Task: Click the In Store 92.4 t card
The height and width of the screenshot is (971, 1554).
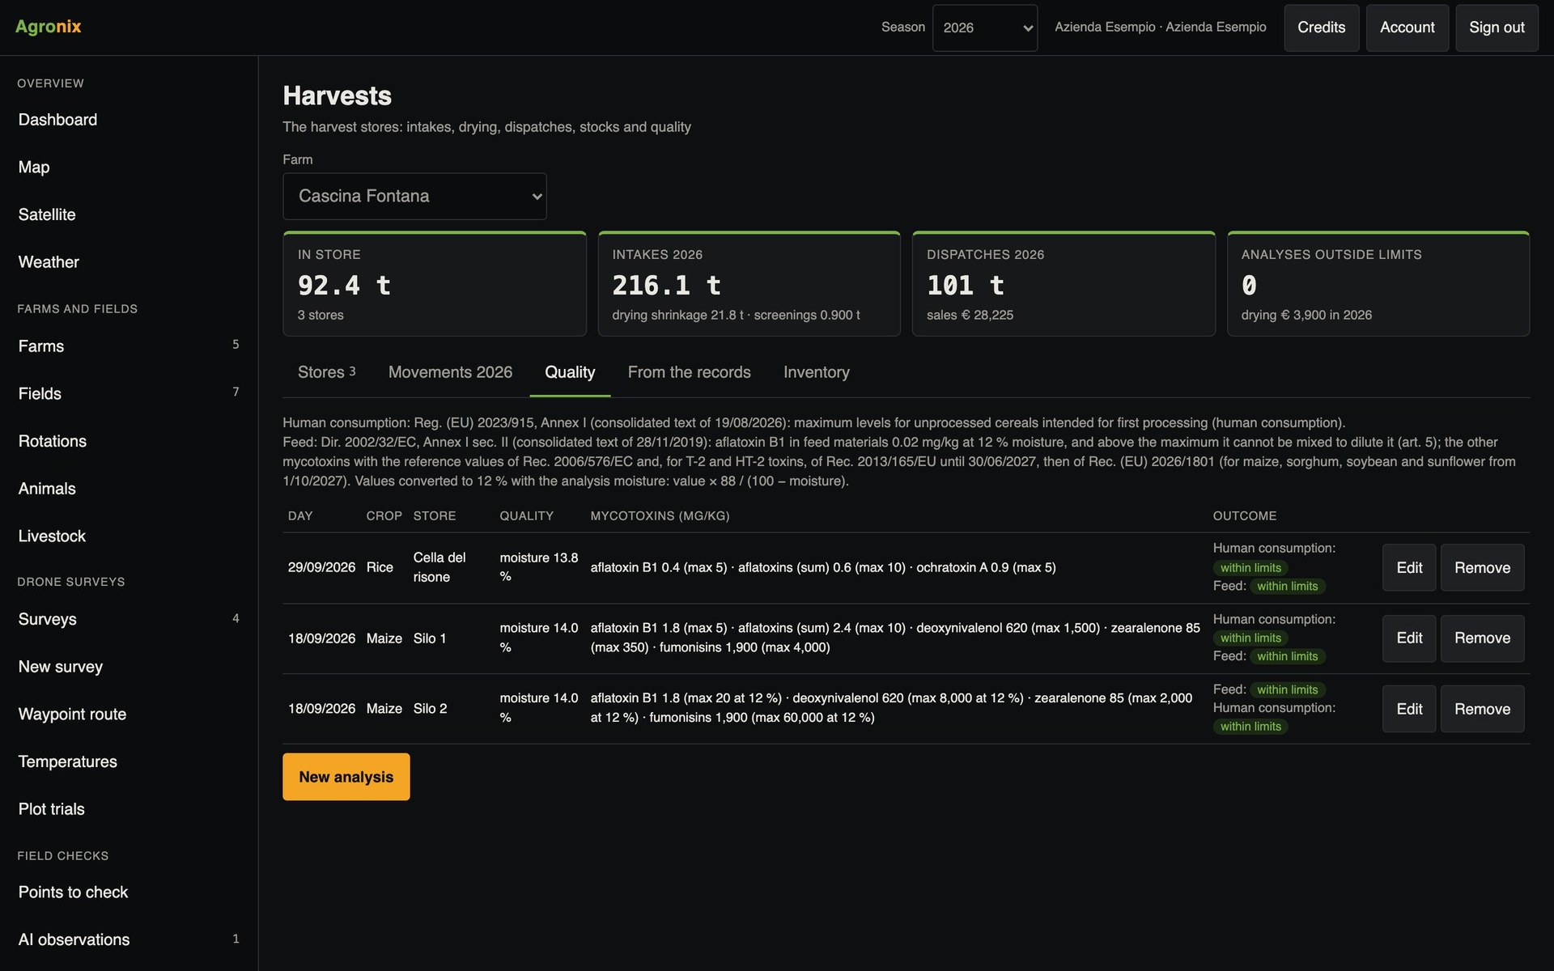Action: (x=435, y=284)
